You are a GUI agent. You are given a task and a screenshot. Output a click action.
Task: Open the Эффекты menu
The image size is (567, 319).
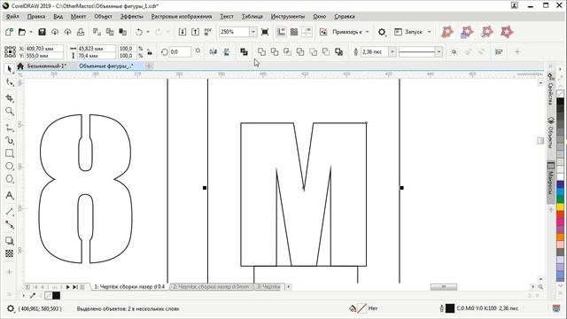132,16
